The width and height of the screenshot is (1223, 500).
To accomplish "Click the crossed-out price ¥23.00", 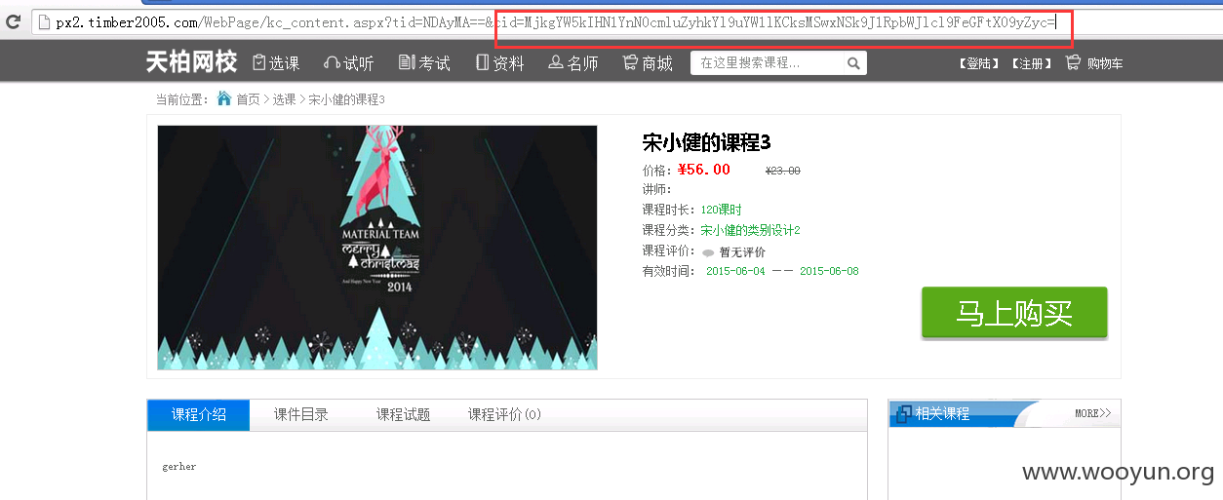I will 782,171.
